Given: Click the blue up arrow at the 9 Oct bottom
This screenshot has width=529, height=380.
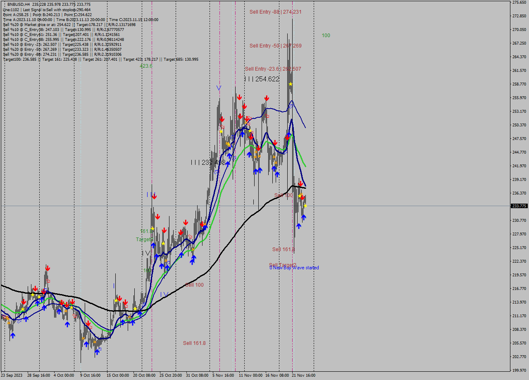Looking at the screenshot, I should pyautogui.click(x=97, y=351).
